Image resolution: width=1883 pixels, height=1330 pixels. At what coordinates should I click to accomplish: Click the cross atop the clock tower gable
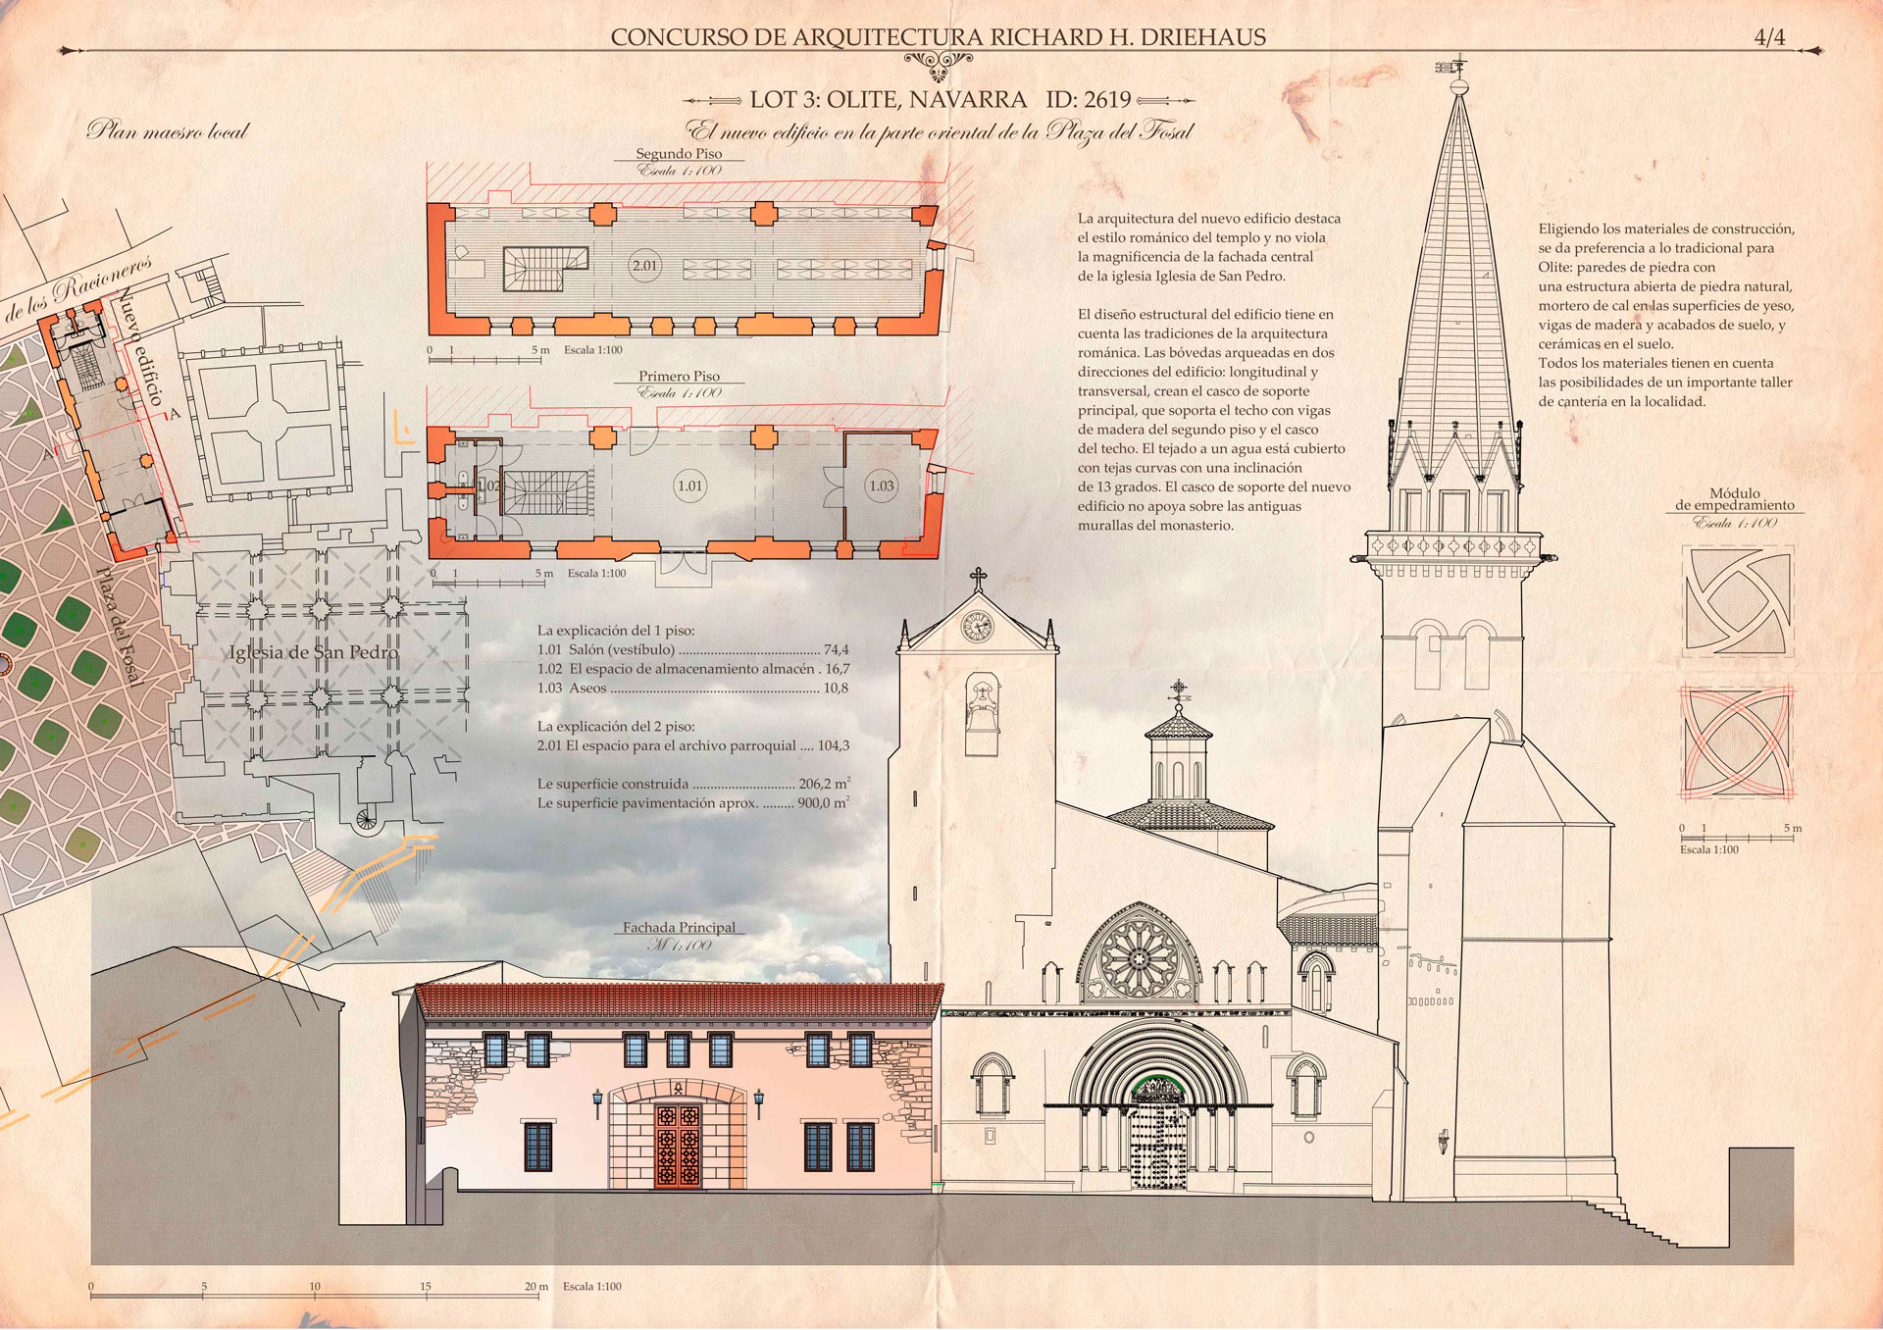pos(978,579)
